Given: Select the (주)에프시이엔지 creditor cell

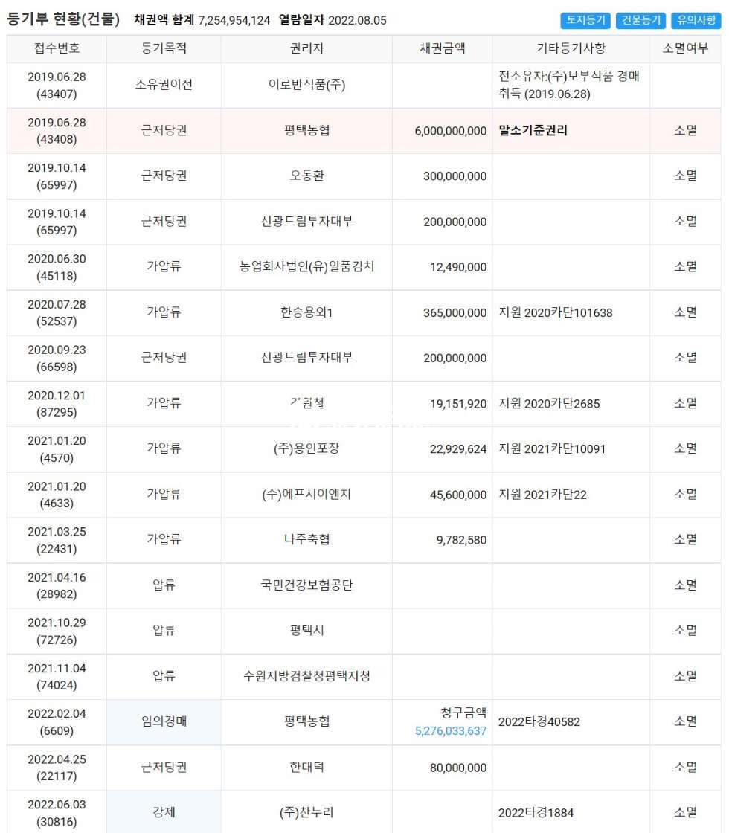Looking at the screenshot, I should point(306,495).
